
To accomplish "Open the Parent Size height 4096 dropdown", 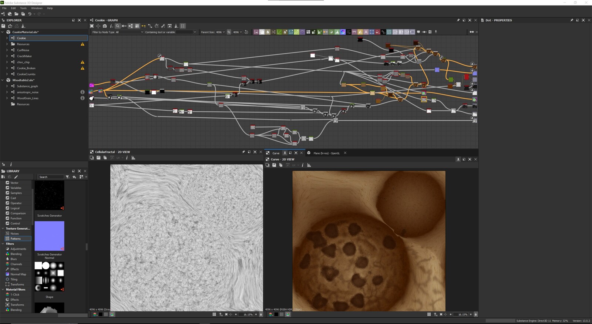I will click(x=238, y=32).
